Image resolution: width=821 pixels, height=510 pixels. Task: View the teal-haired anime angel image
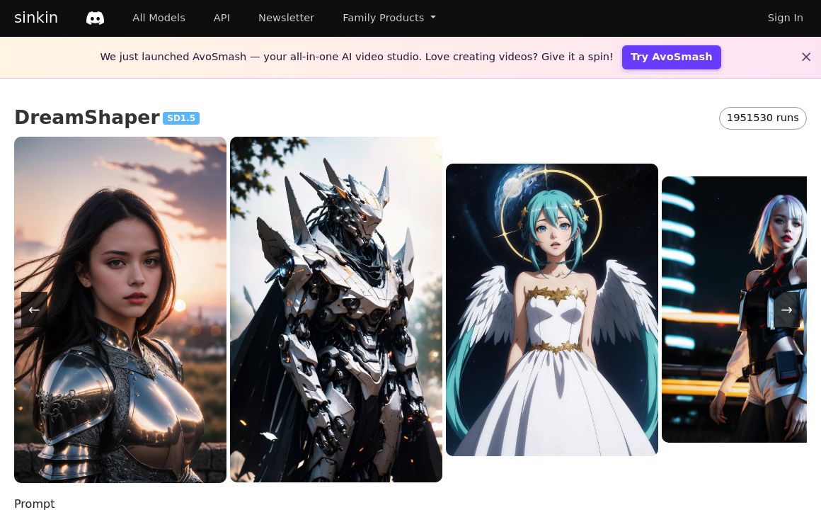click(552, 310)
